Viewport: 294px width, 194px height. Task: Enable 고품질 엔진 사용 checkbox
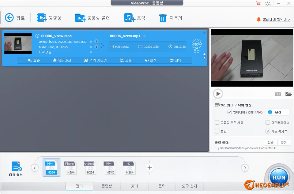pos(217,122)
